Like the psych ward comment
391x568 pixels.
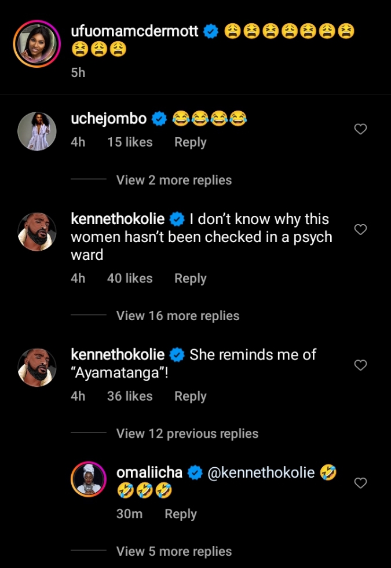point(360,230)
